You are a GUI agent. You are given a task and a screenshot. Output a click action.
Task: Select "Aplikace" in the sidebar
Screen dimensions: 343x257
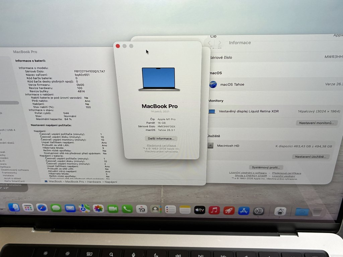coord(5,167)
